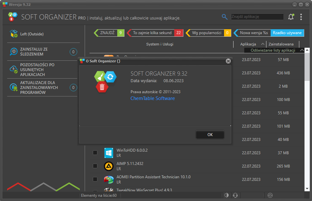Click the '57 MB' size cell
312x201 pixels.
tap(283, 59)
